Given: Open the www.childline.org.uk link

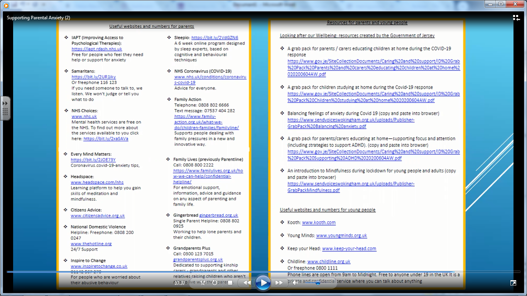Looking at the screenshot, I should pos(329,262).
